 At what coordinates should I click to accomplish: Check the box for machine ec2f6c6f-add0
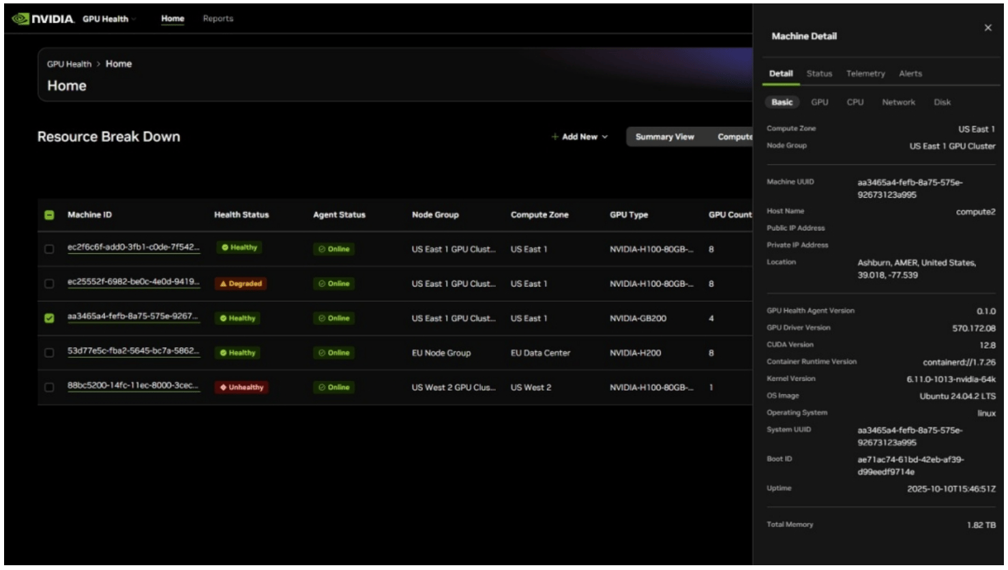[49, 250]
